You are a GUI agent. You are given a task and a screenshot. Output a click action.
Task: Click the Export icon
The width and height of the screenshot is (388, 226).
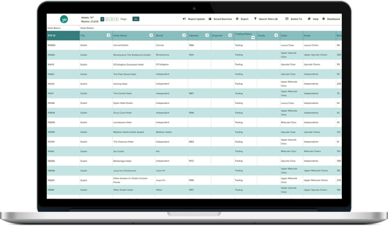[x=237, y=19]
